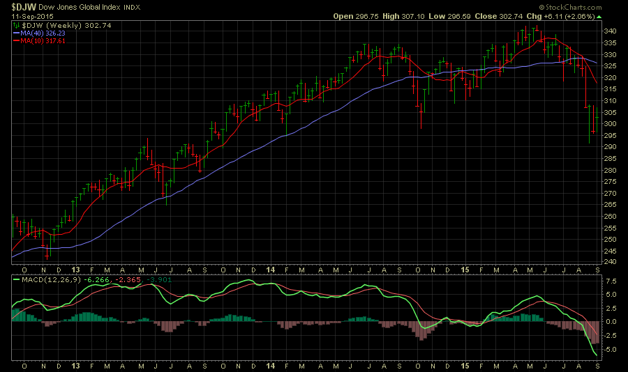
Task: Click the candlestick icon beside the $DJW (Weekly) legend
Action: coord(17,25)
